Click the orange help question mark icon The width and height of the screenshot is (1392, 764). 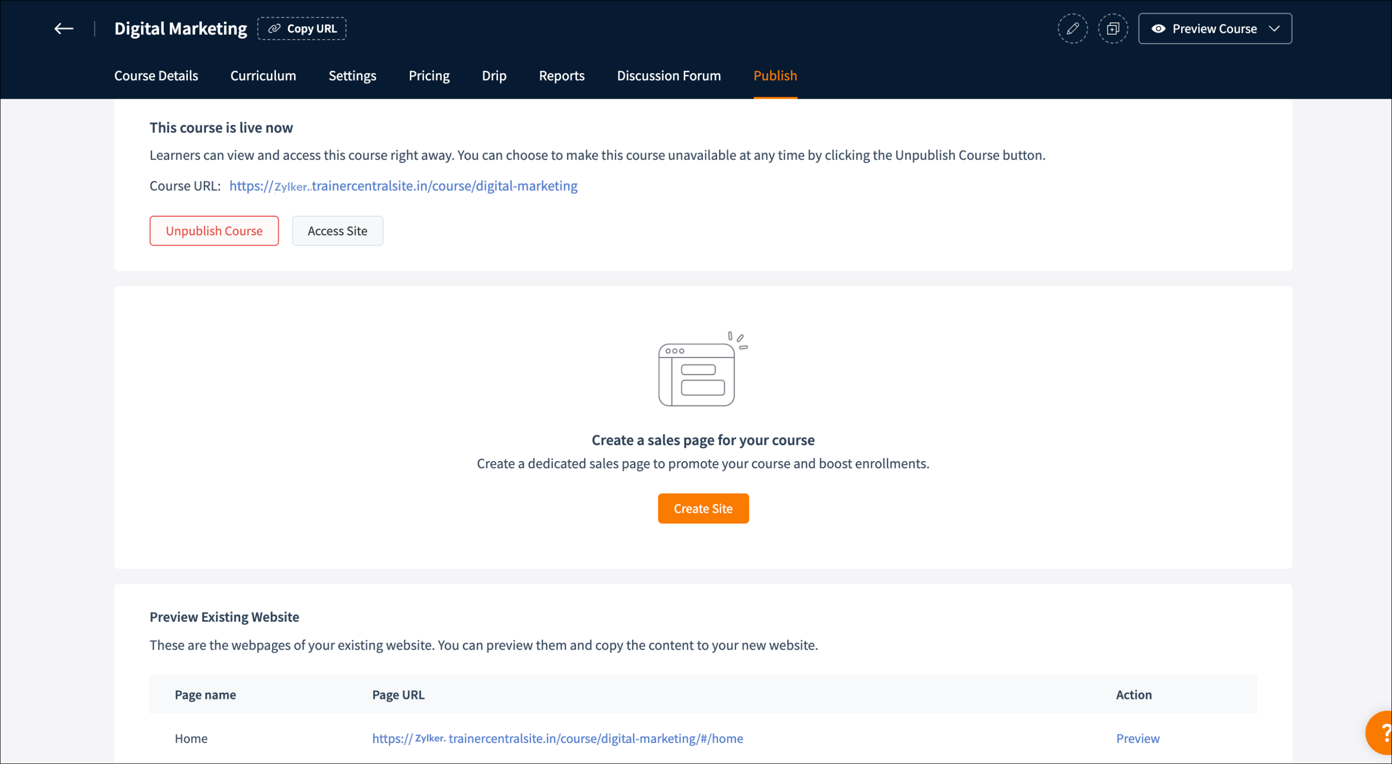[1382, 733]
